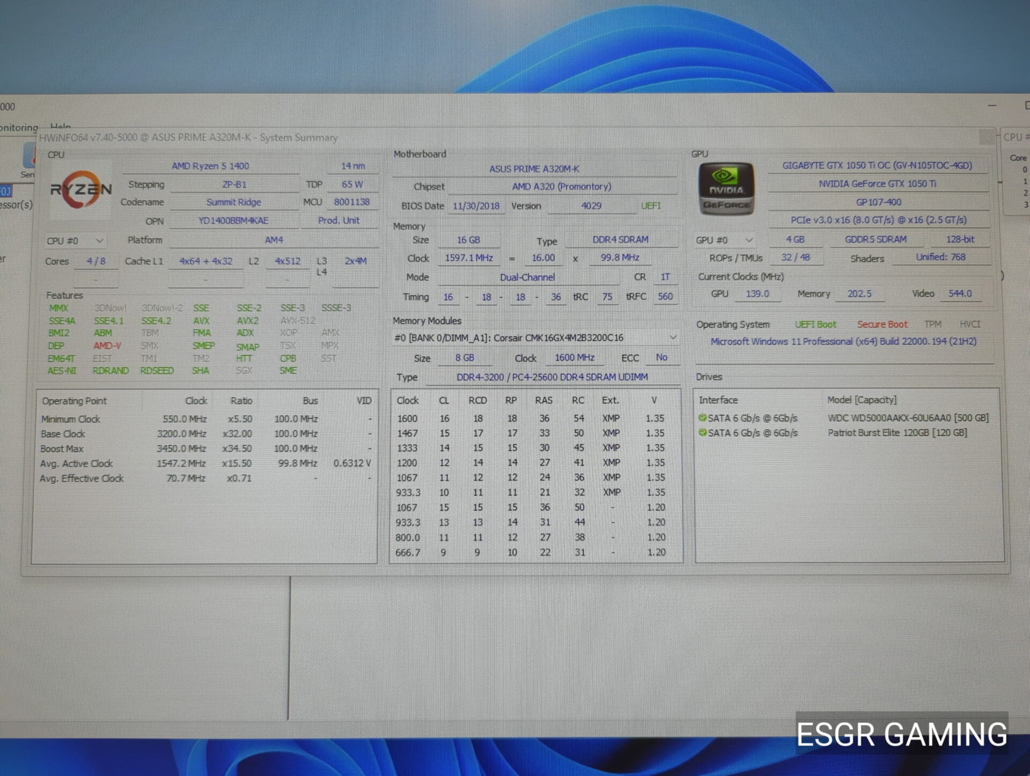Click the AES-NI feature flag

(x=62, y=371)
